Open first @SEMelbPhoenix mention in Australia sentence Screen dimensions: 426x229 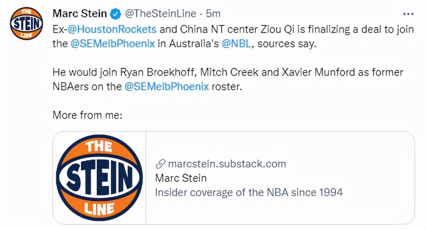113,43
